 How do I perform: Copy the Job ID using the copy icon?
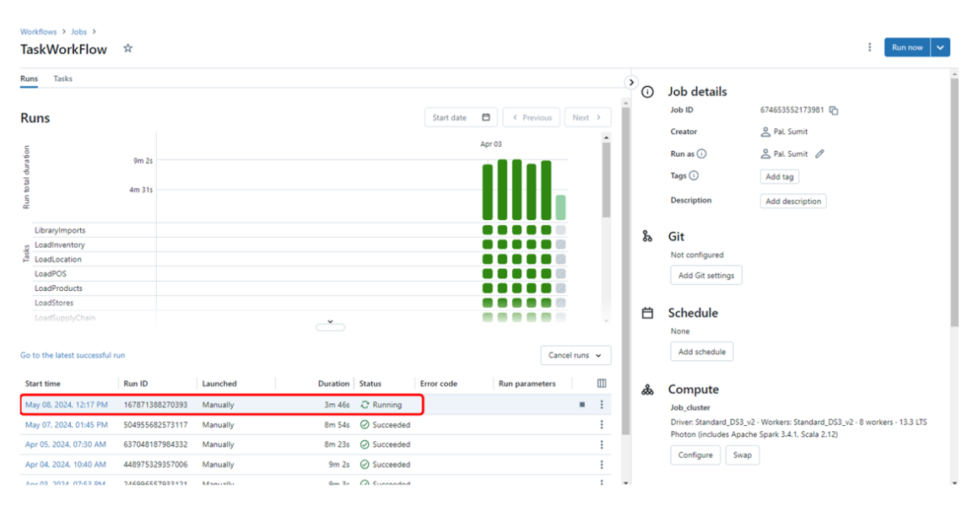click(834, 110)
